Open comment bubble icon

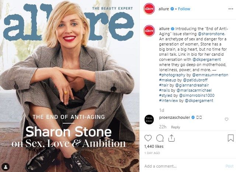[160, 138]
